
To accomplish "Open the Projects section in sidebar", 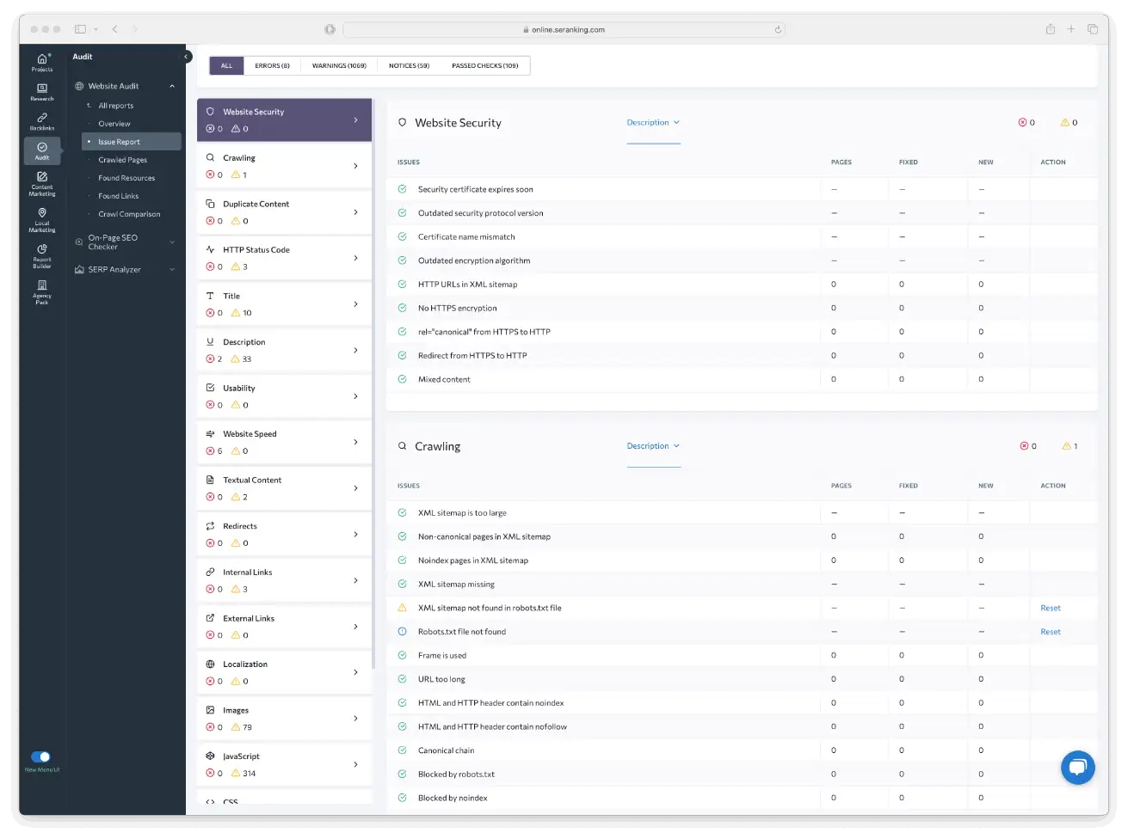I will pyautogui.click(x=41, y=62).
